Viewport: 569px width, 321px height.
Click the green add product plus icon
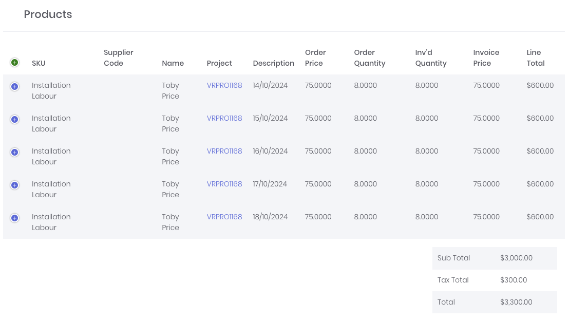[x=14, y=63]
